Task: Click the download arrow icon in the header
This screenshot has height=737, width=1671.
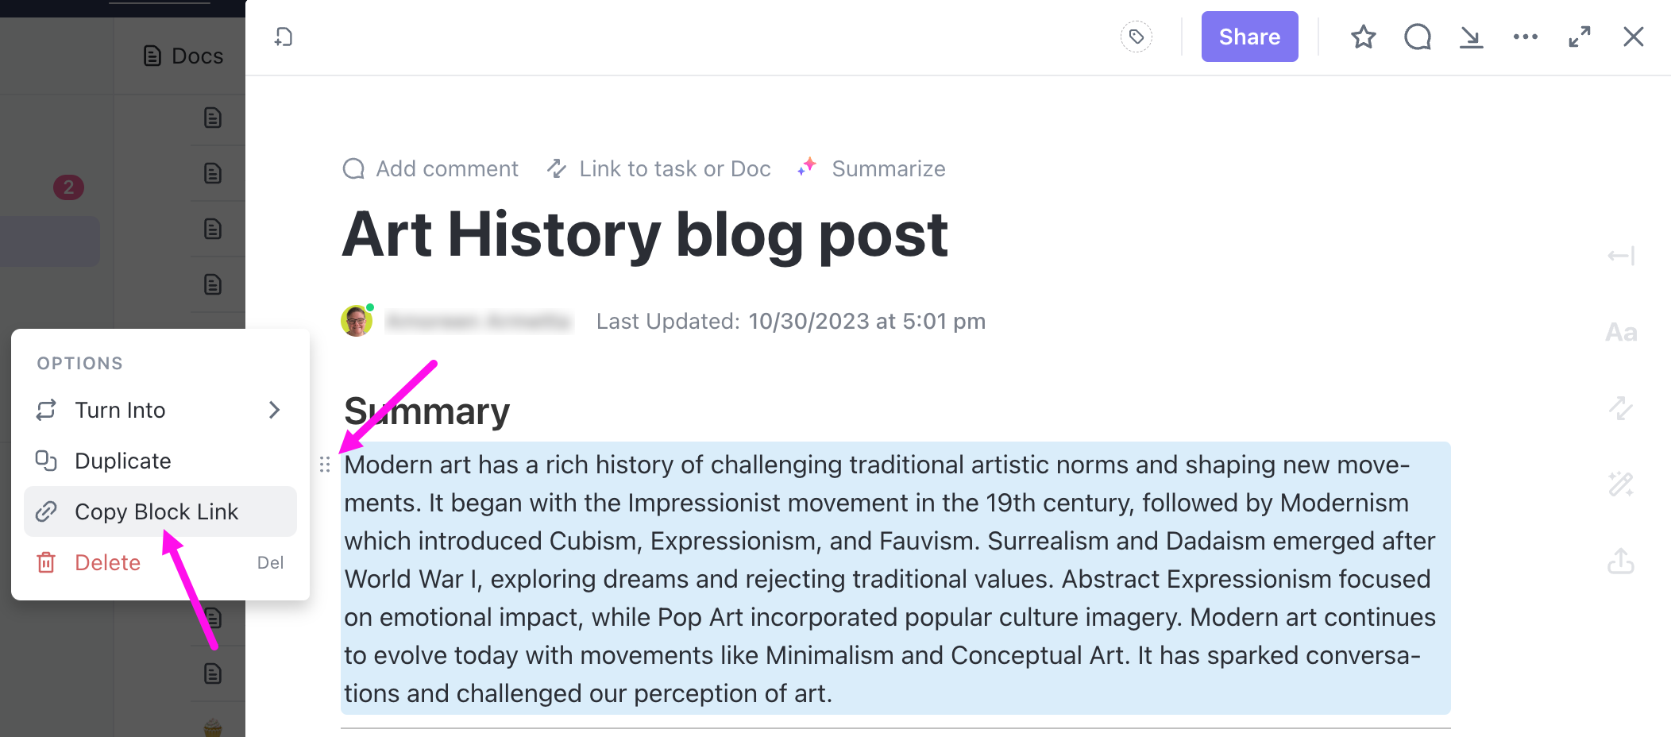Action: click(1471, 37)
